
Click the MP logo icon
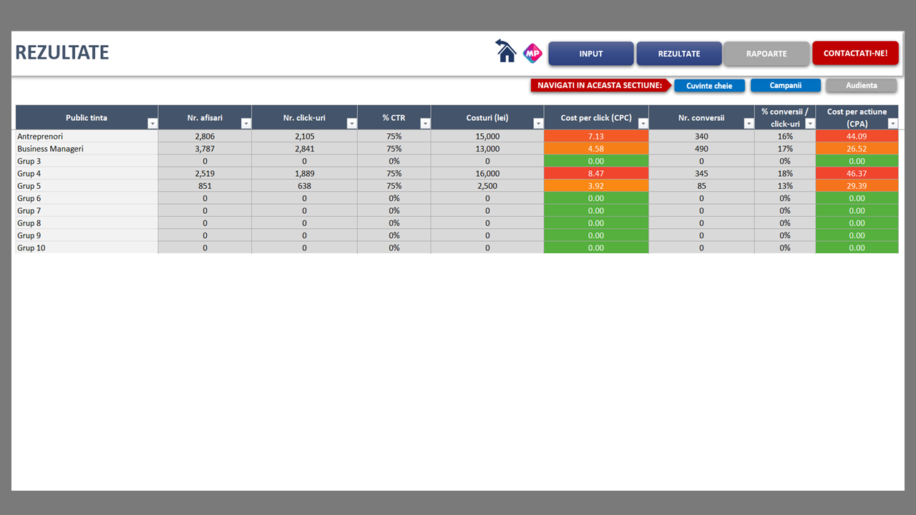pos(532,53)
